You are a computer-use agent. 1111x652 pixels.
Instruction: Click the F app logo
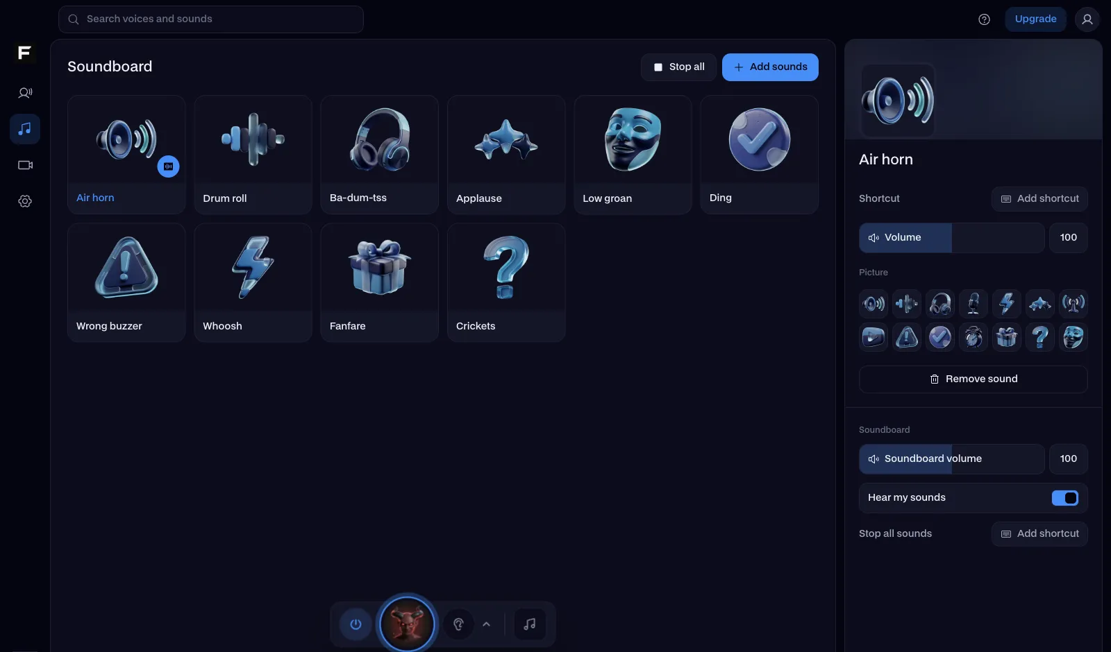click(24, 53)
